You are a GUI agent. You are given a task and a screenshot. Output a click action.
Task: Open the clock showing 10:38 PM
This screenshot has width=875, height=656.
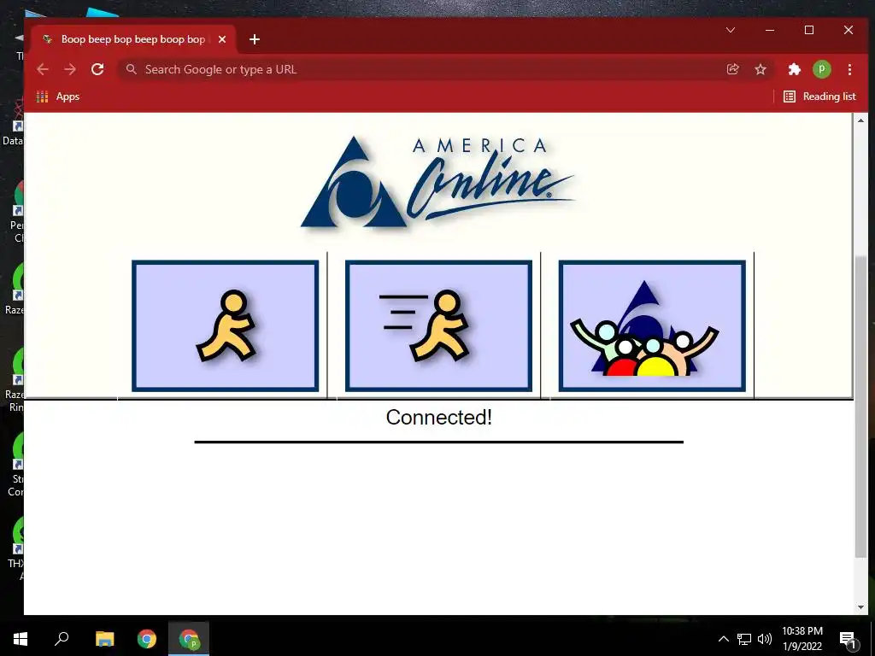click(802, 639)
